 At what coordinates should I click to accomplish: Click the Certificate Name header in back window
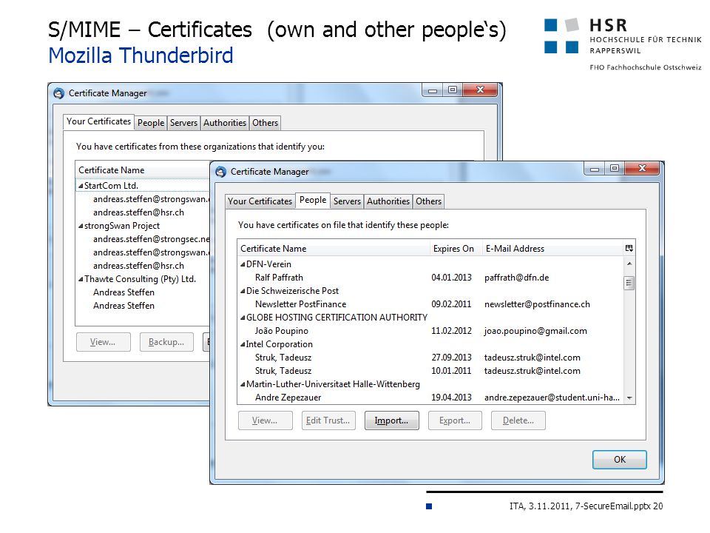(x=142, y=170)
